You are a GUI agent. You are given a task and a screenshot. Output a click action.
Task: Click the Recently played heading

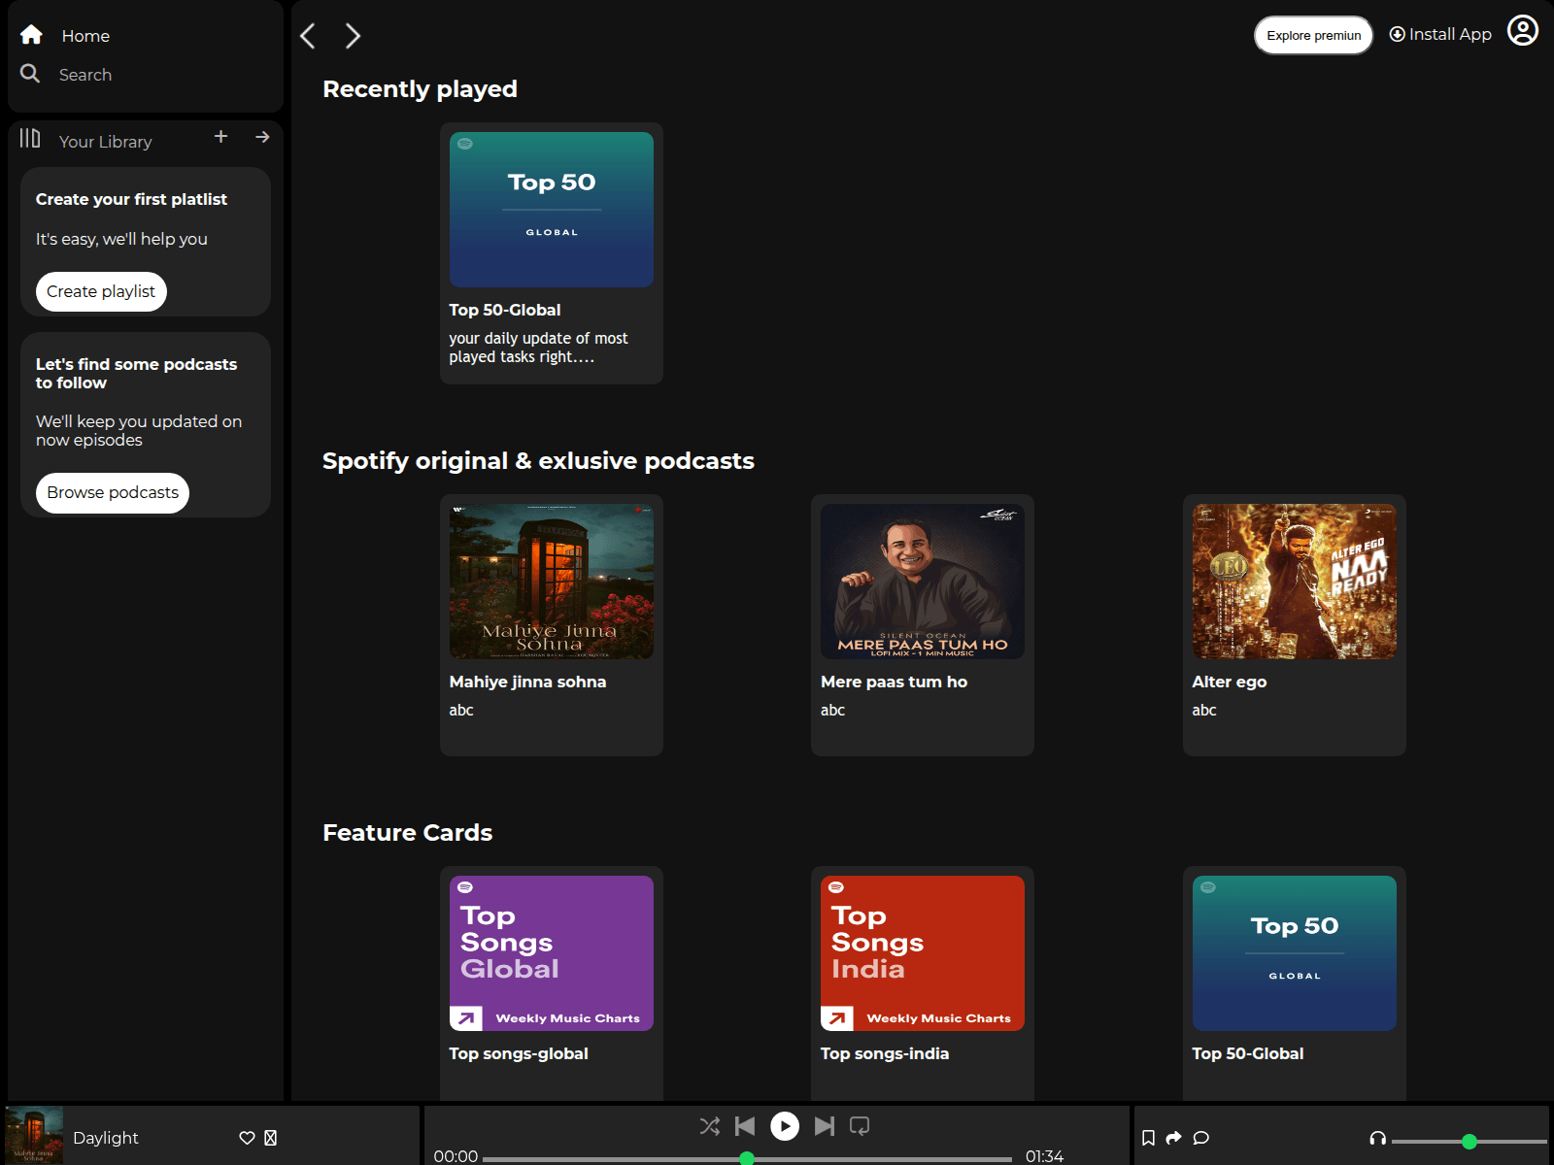(x=420, y=89)
